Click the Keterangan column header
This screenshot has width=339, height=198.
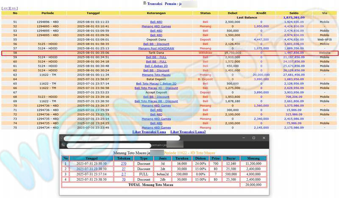[156, 13]
